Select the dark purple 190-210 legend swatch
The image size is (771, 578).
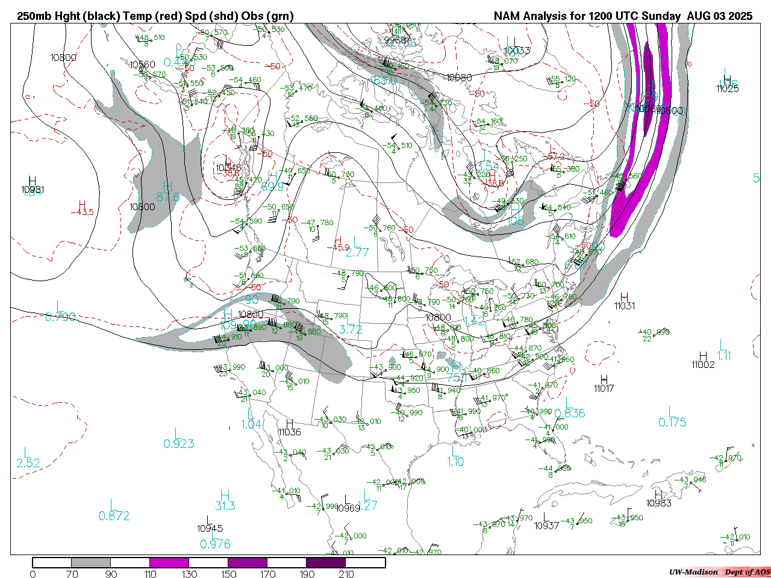point(326,562)
